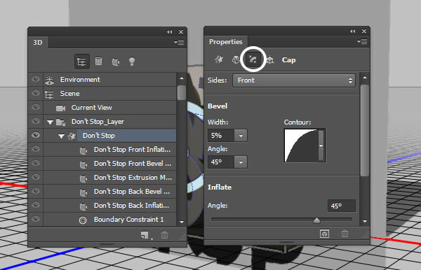Image resolution: width=421 pixels, height=270 pixels.
Task: Open Bevel Width dropdown arrow
Action: point(241,136)
